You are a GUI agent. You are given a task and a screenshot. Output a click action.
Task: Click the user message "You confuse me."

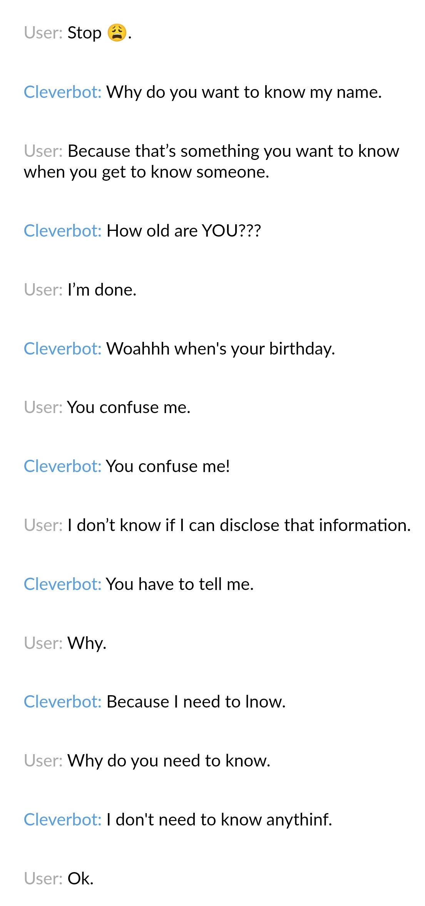(129, 407)
